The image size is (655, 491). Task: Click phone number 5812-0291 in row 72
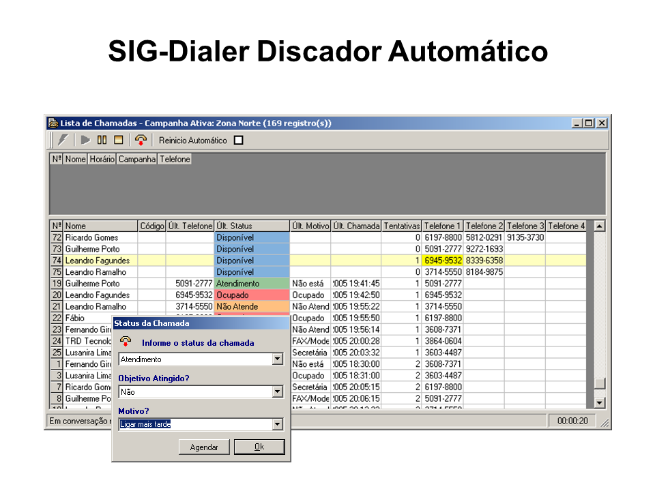[x=484, y=237]
